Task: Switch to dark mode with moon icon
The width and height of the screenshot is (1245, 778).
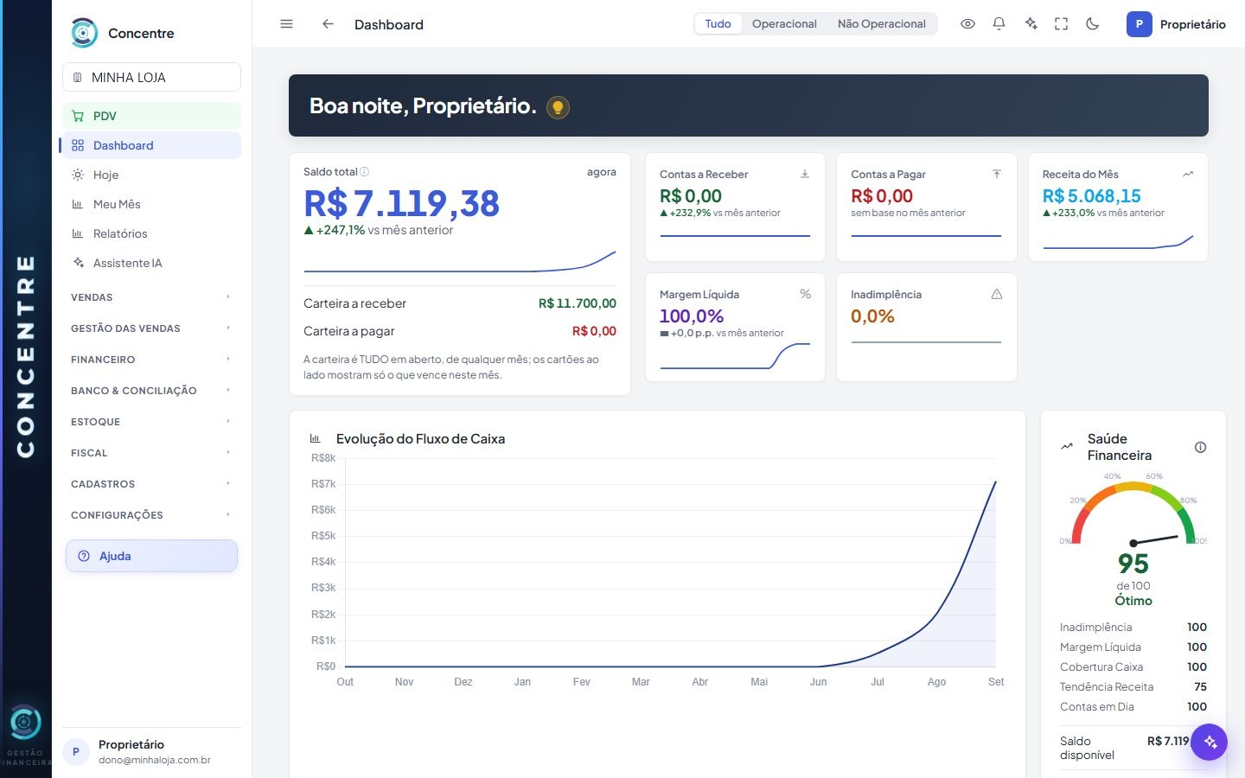Action: [x=1093, y=24]
